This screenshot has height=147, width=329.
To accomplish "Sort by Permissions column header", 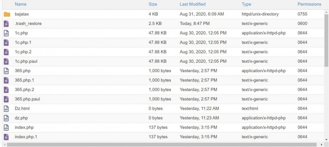I will pos(309,4).
